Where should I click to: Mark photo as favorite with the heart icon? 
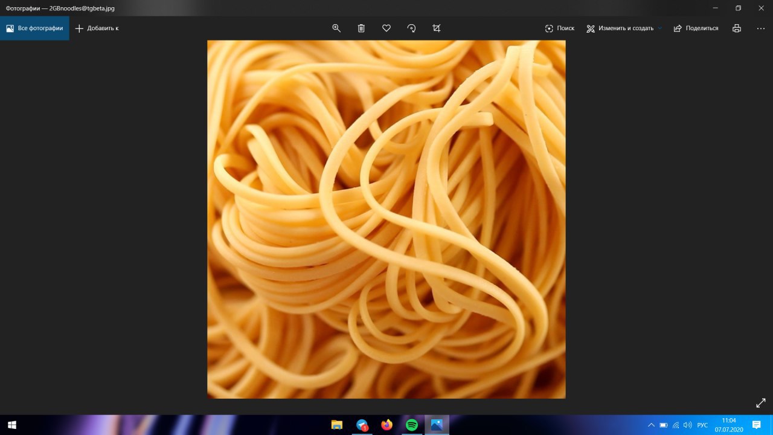click(x=386, y=28)
